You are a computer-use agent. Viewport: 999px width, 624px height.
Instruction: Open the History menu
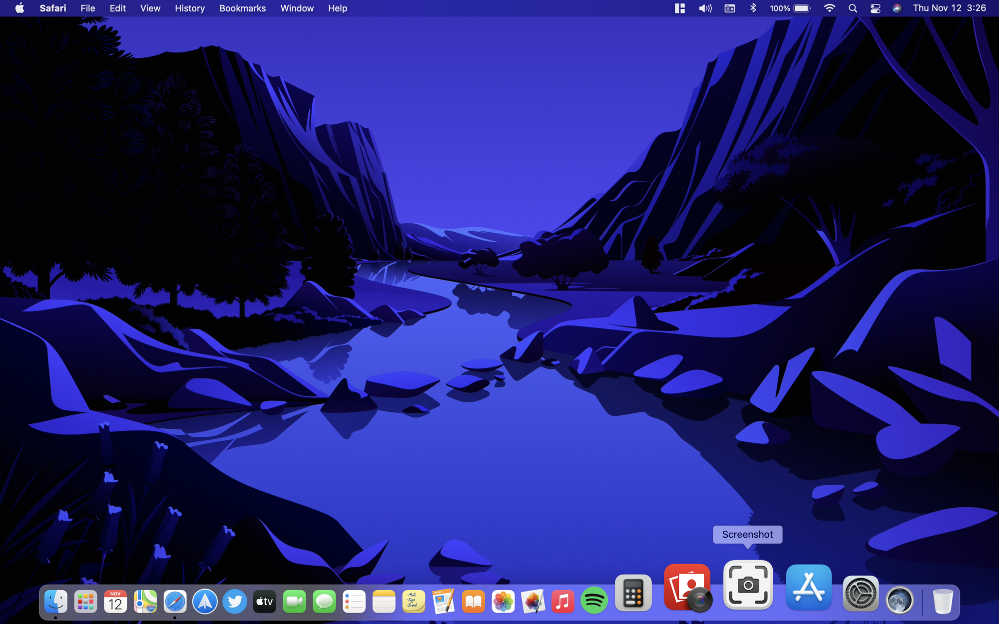(189, 8)
